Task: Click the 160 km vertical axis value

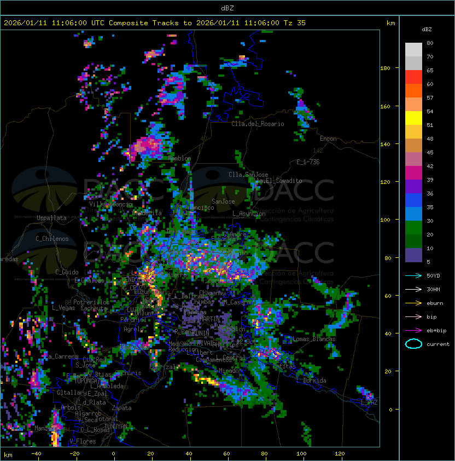Action: (385, 106)
